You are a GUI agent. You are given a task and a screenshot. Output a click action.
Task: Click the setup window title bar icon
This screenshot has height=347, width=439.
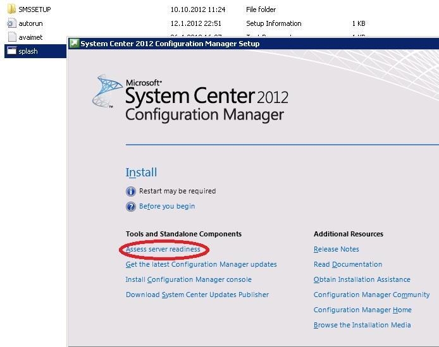(x=74, y=44)
